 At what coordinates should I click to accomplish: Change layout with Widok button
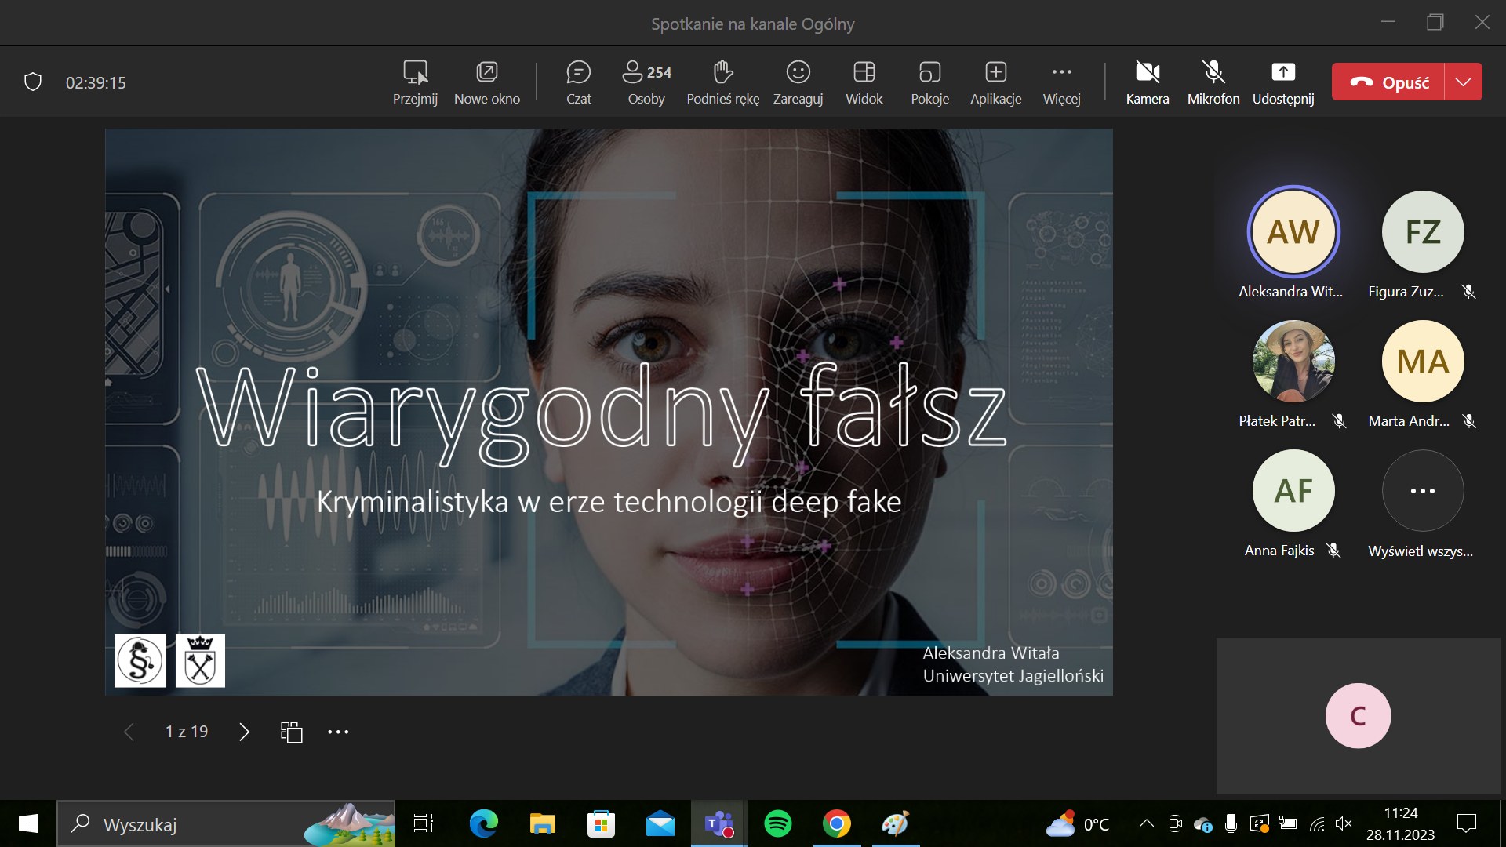tap(864, 82)
